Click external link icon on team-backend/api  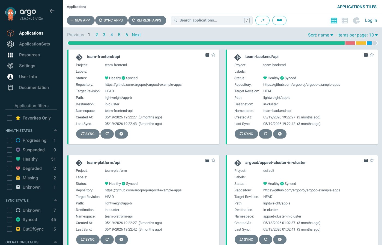[x=366, y=55]
